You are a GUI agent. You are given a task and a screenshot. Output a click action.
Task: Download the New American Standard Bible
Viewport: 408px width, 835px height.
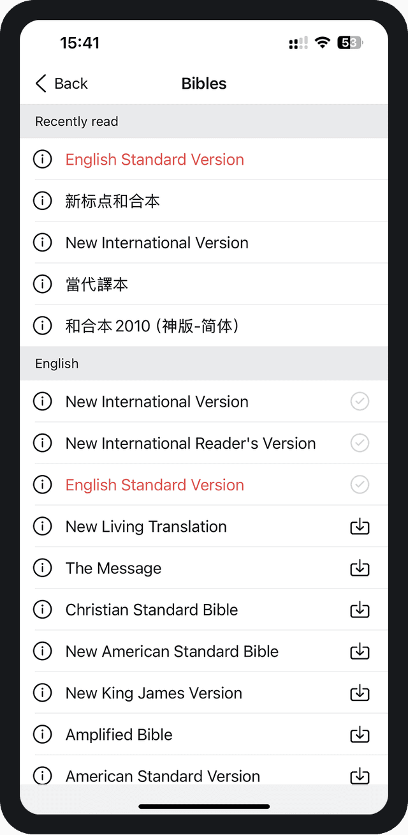360,651
